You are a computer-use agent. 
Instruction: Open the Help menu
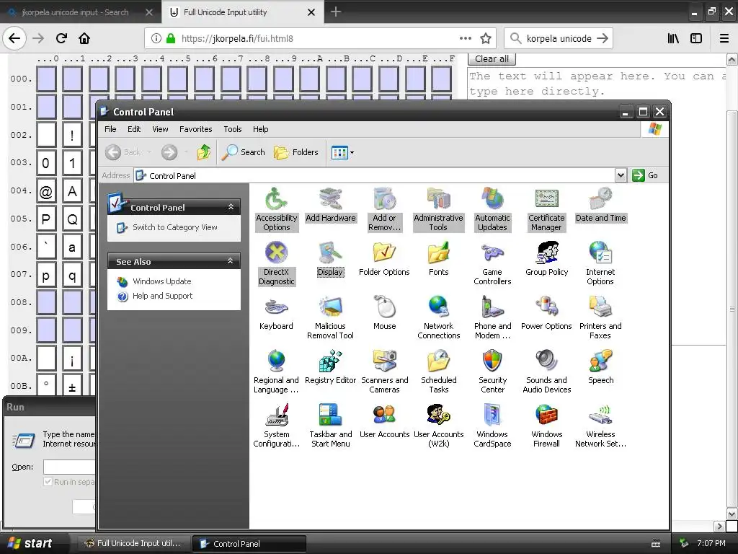tap(261, 129)
